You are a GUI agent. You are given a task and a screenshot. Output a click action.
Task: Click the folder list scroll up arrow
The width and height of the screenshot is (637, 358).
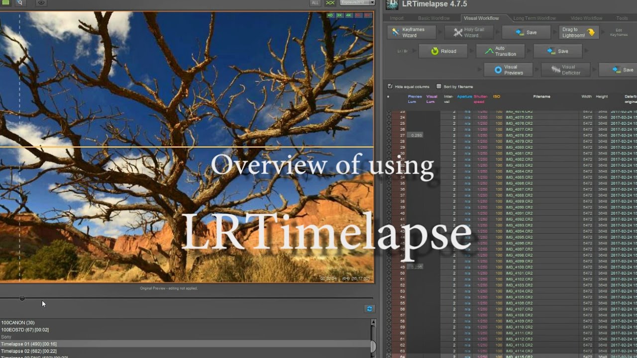tap(373, 322)
